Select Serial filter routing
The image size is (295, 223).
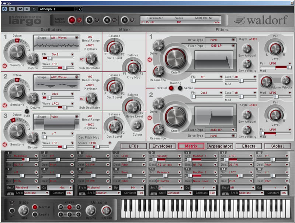click(x=180, y=88)
